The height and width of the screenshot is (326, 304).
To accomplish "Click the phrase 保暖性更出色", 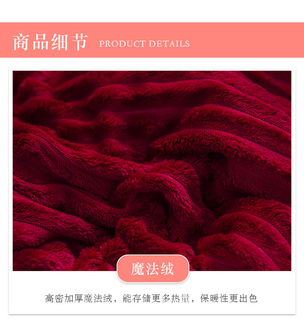I will click(x=229, y=298).
